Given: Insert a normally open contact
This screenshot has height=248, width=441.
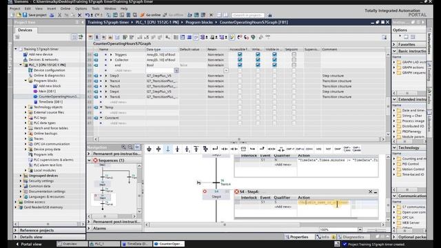Looking at the screenshot, I should tap(225, 149).
